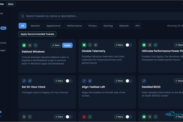183x122 pixels.
Task: Select the Network filter tab
Action: [x=124, y=26]
